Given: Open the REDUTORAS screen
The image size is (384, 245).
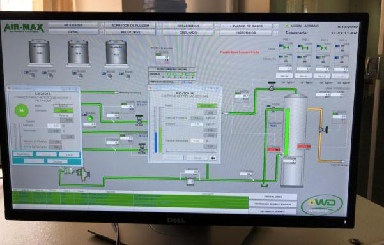Looking at the screenshot, I should tap(130, 32).
